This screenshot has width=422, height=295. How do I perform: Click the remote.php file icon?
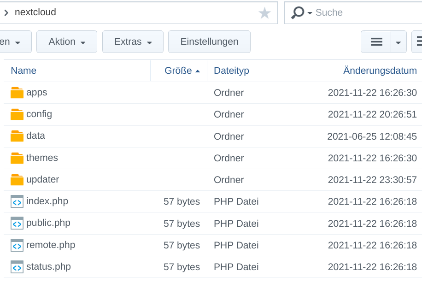point(17,245)
